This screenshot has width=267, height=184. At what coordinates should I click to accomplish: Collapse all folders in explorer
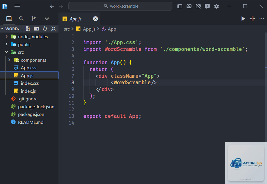coord(53,29)
